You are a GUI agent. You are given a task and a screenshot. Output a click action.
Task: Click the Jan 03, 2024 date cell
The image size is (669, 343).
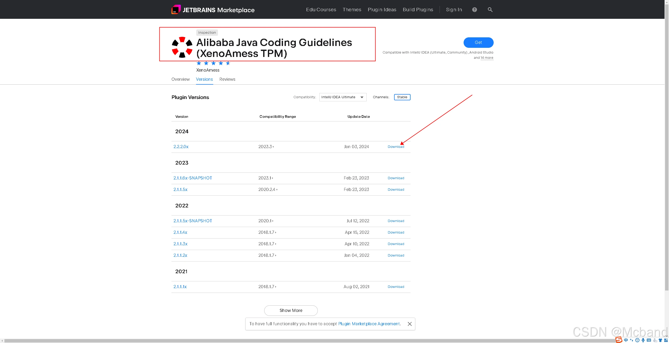point(356,147)
